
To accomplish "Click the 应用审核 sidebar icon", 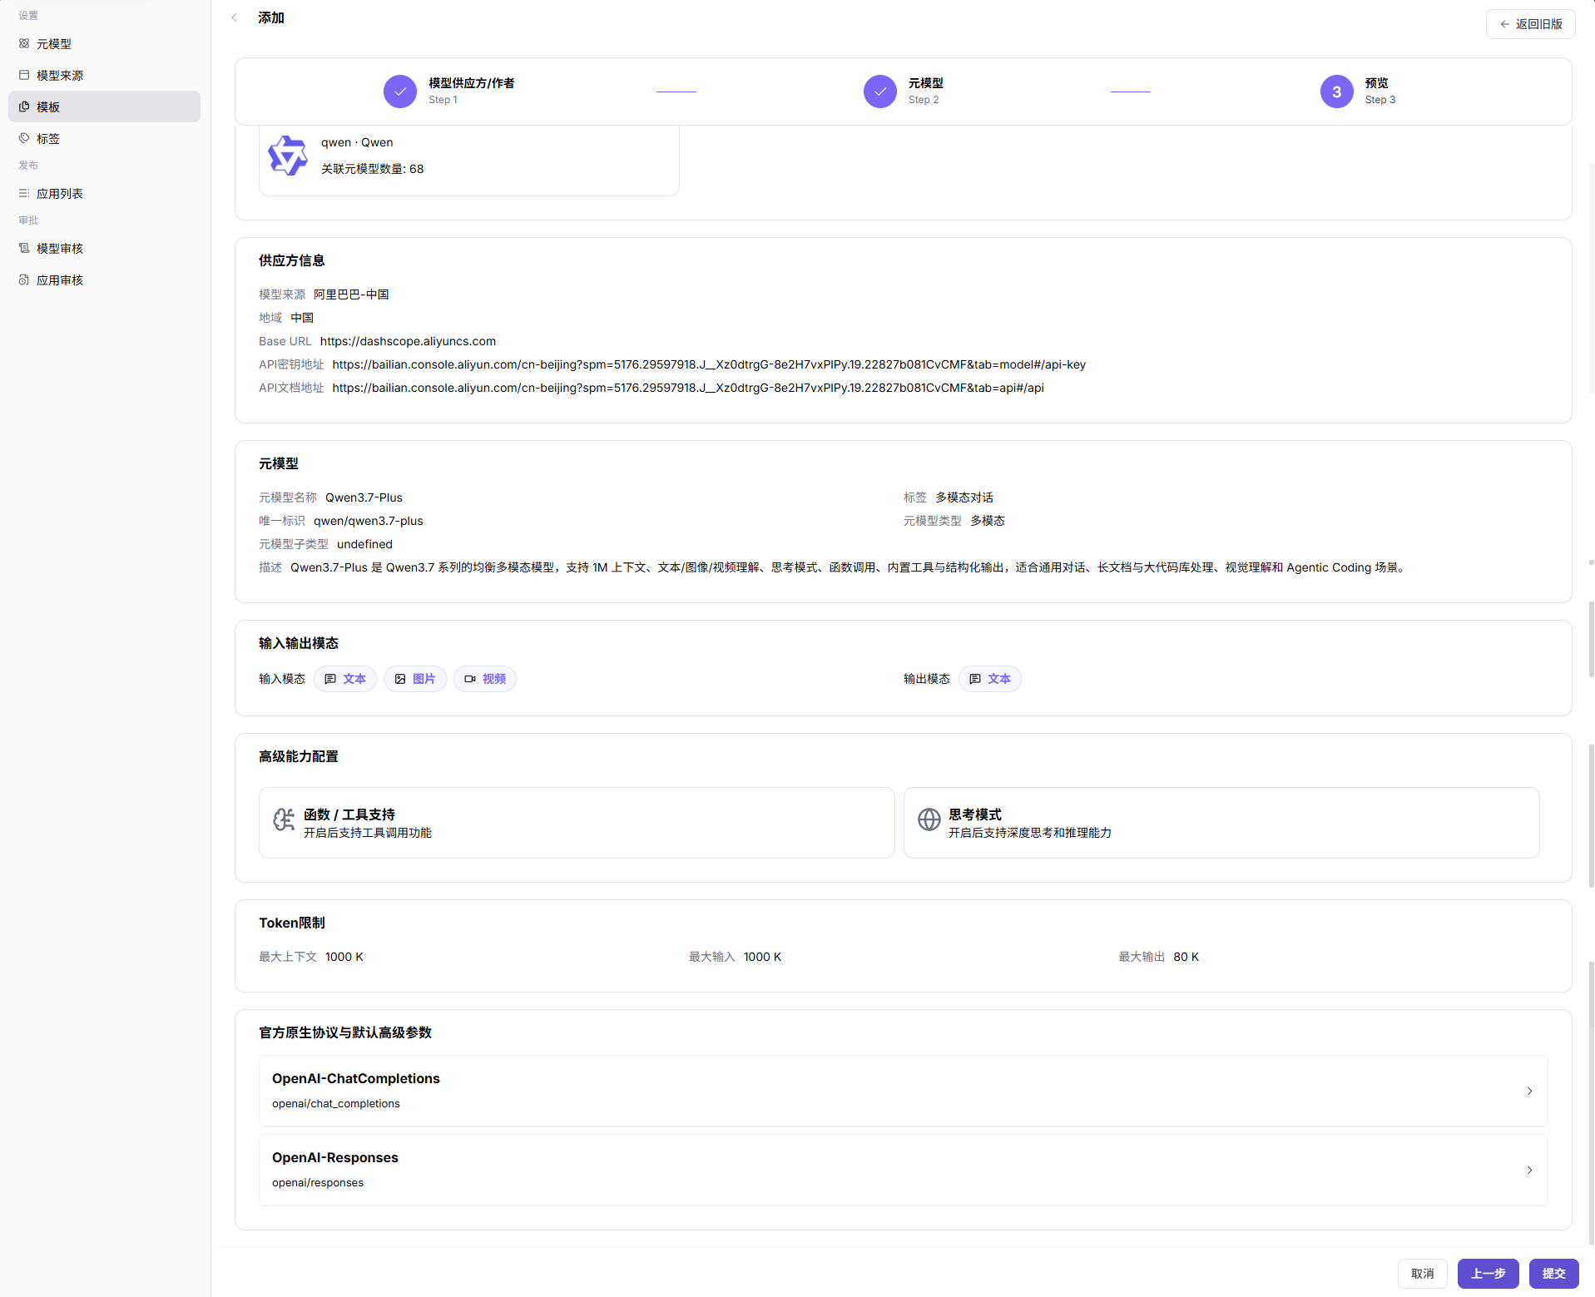I will click(x=24, y=280).
